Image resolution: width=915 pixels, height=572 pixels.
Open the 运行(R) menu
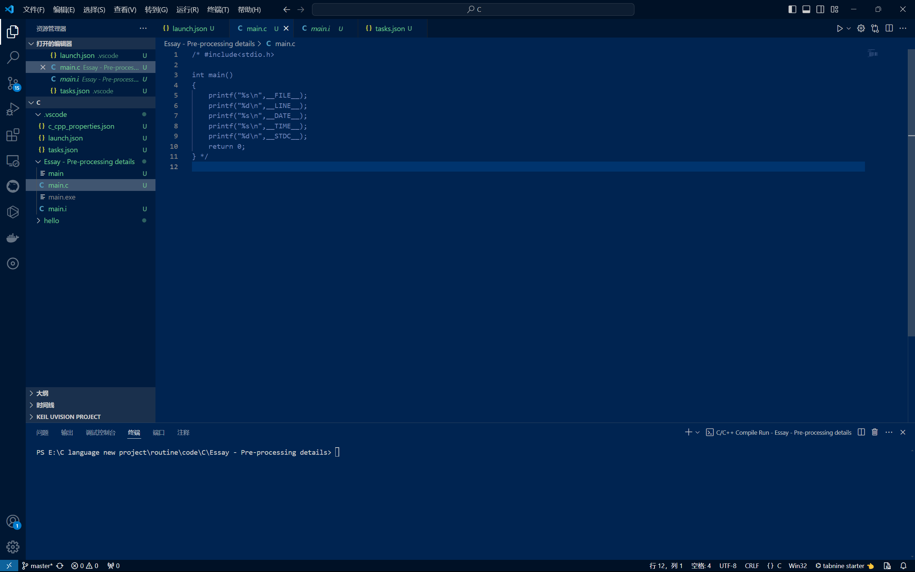click(x=187, y=9)
